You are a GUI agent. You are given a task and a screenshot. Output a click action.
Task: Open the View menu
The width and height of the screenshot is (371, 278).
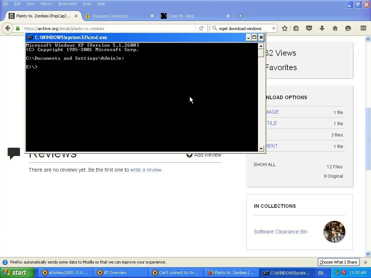pyautogui.click(x=30, y=4)
